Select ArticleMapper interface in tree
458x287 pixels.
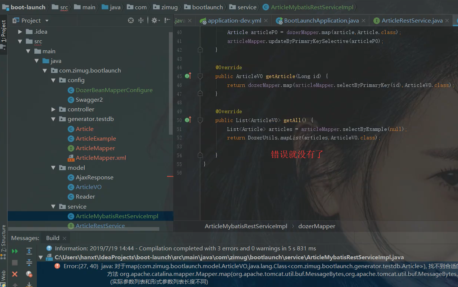pyautogui.click(x=95, y=148)
